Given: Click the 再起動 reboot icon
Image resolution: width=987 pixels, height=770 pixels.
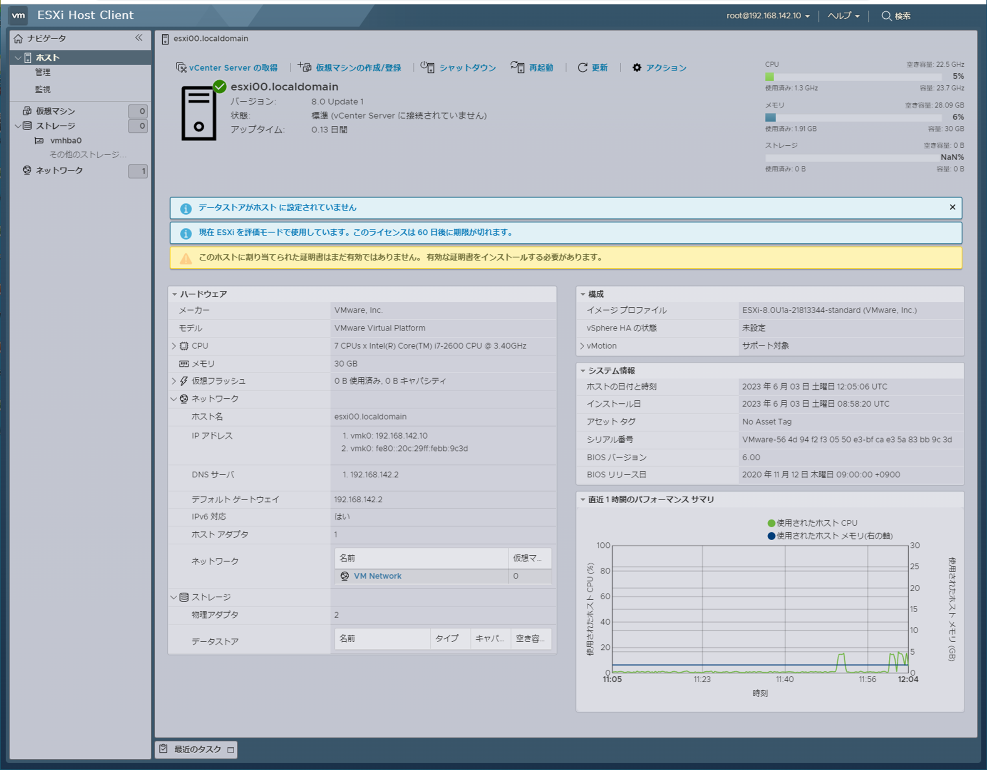Looking at the screenshot, I should click(x=518, y=67).
